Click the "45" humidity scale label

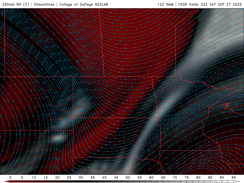tap(116, 178)
